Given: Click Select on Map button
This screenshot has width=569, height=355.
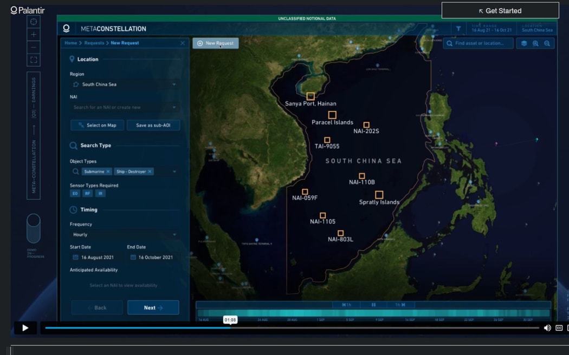Looking at the screenshot, I should 97,126.
